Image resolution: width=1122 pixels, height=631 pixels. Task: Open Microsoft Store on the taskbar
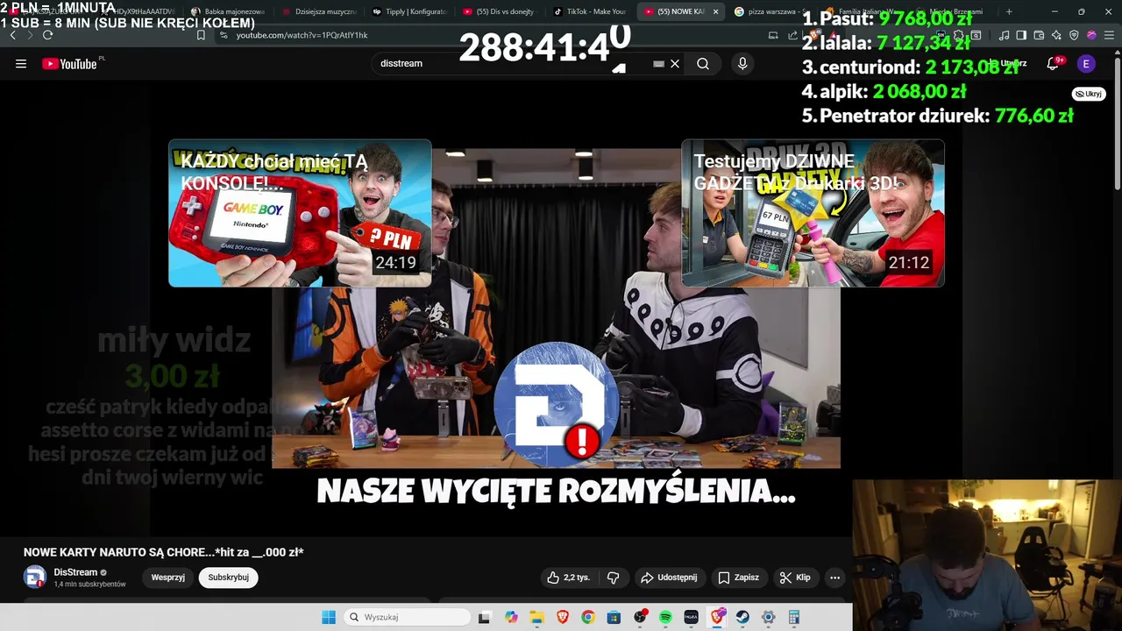point(614,618)
